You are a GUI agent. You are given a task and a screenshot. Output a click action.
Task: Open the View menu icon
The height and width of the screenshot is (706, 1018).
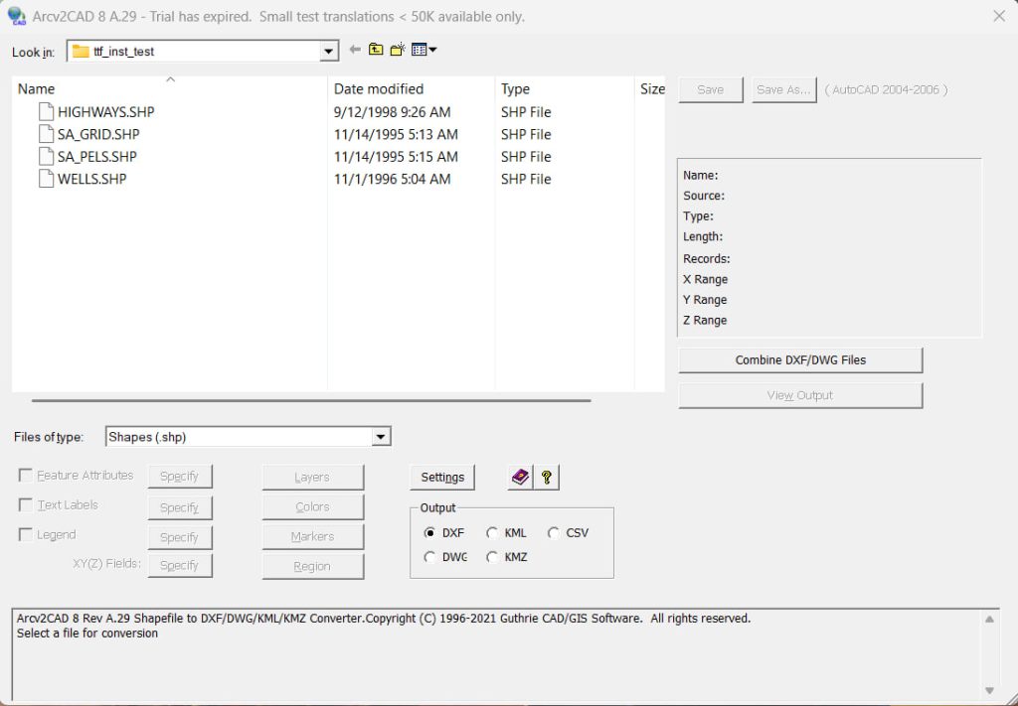click(424, 50)
